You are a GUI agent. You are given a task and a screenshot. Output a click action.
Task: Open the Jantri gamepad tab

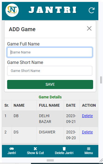click(x=12, y=151)
